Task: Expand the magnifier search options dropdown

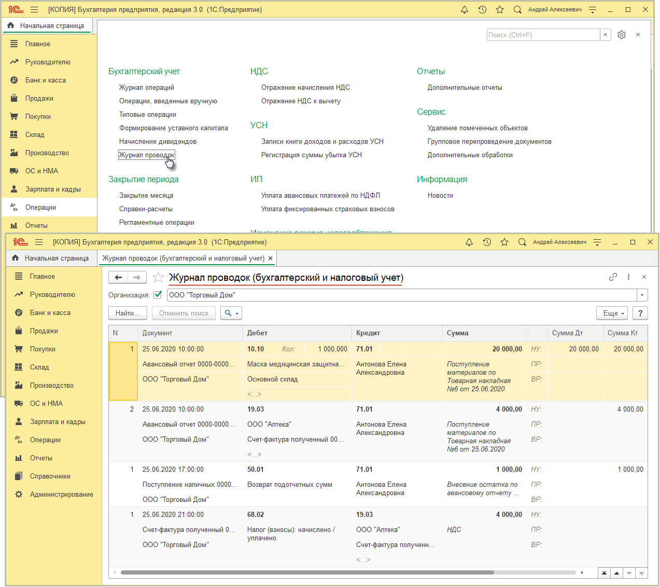Action: pos(231,313)
